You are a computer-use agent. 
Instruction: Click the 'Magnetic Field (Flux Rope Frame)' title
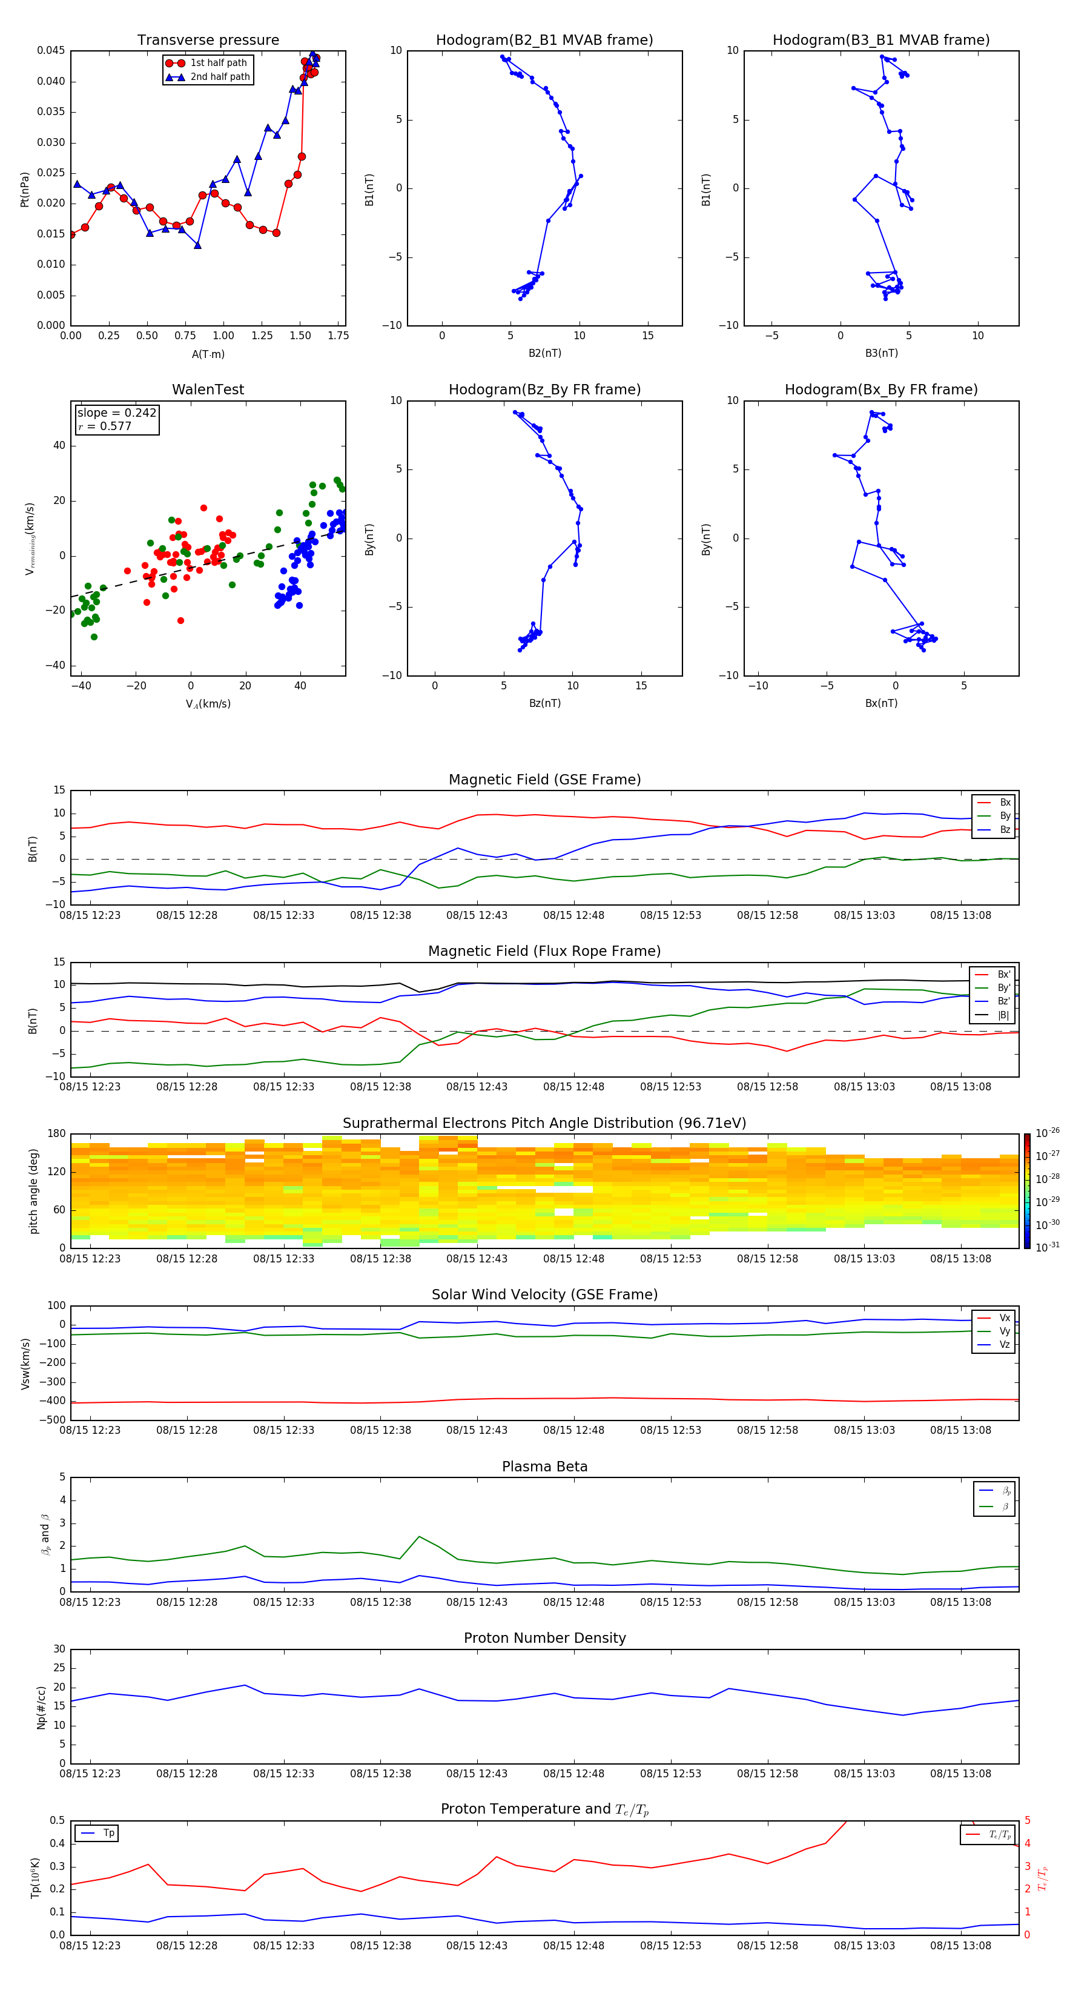point(544,952)
